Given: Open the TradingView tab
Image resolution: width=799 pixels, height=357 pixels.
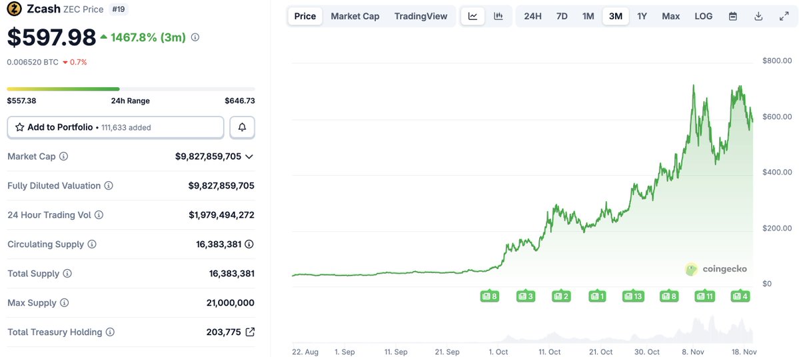Looking at the screenshot, I should [420, 16].
